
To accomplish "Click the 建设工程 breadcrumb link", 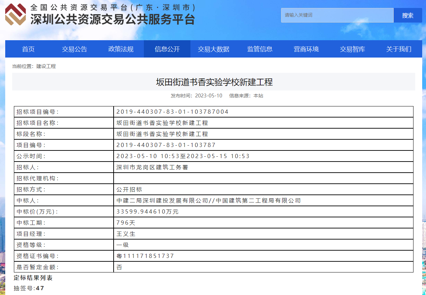I will pyautogui.click(x=46, y=66).
